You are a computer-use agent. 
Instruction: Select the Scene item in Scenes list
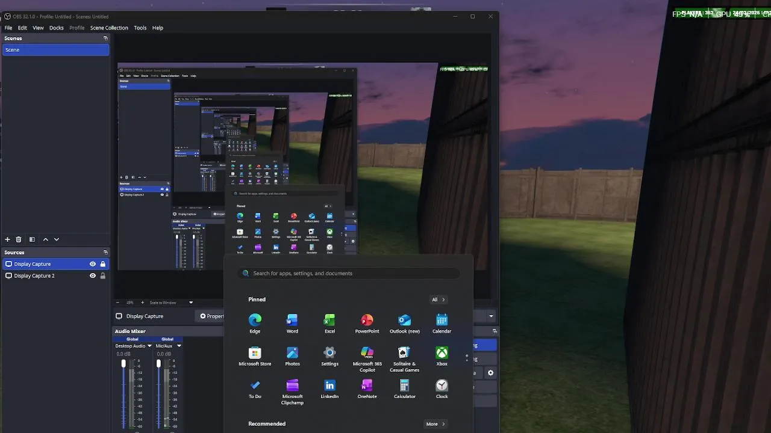click(55, 50)
